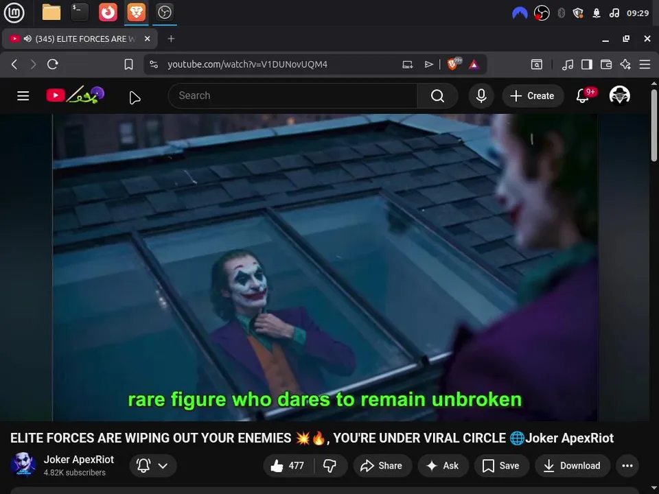Mute the tab using its speaker icon
Screen dimensions: 659x494
pyautogui.click(x=27, y=38)
